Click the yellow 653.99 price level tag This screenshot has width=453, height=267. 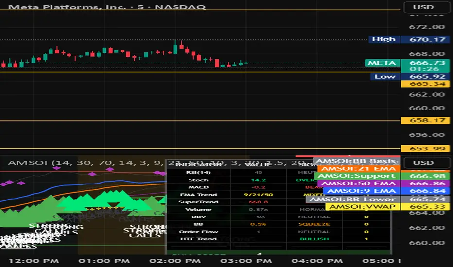pos(425,149)
